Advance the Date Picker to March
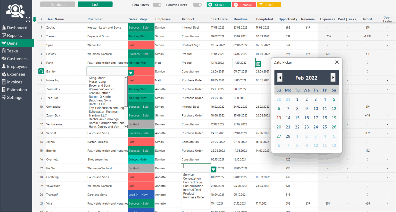Image resolution: width=396 pixels, height=212 pixels. (x=333, y=77)
